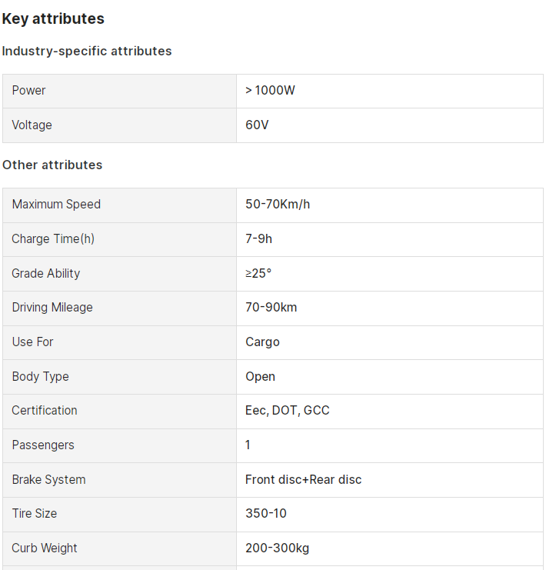Select the 7-9h charge time value

click(259, 238)
